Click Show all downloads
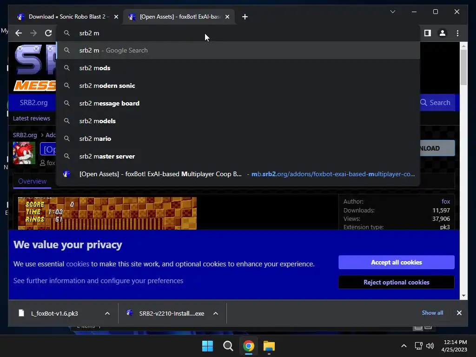 point(433,313)
